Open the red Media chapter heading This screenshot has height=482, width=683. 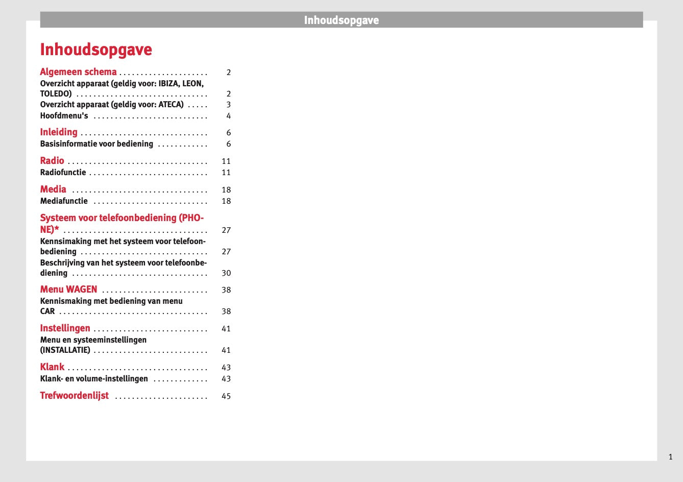tap(53, 189)
